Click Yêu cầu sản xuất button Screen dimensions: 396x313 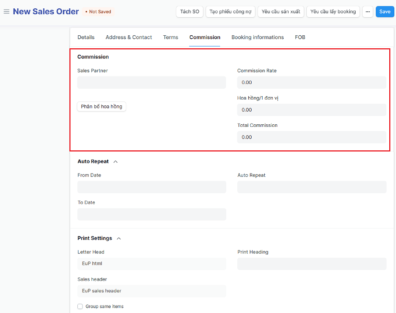(x=281, y=12)
